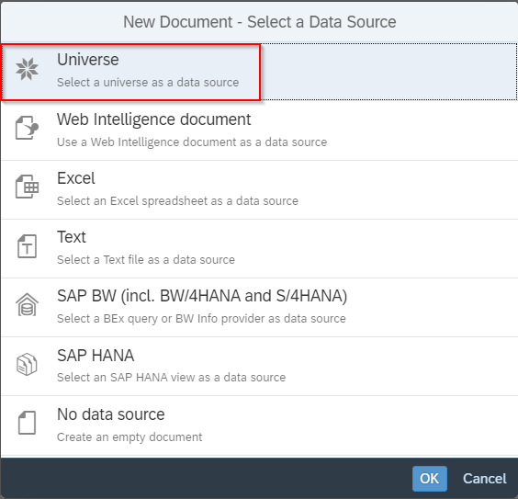Click 'Create an empty document' description
The width and height of the screenshot is (518, 499).
129,437
